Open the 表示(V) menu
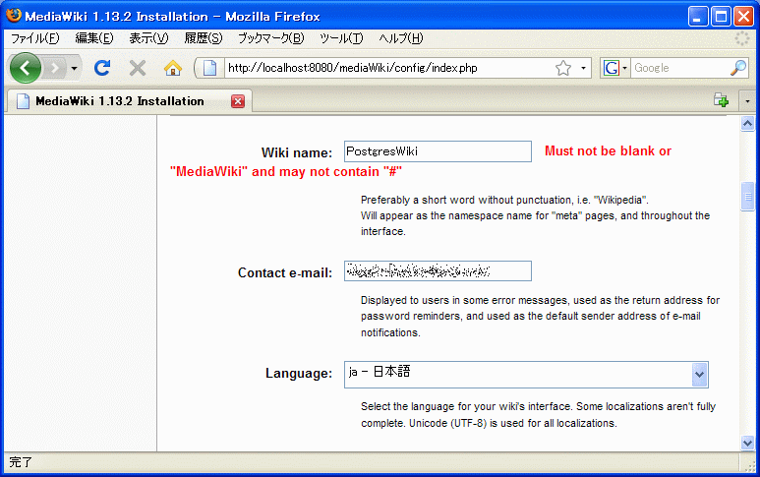 [x=148, y=38]
